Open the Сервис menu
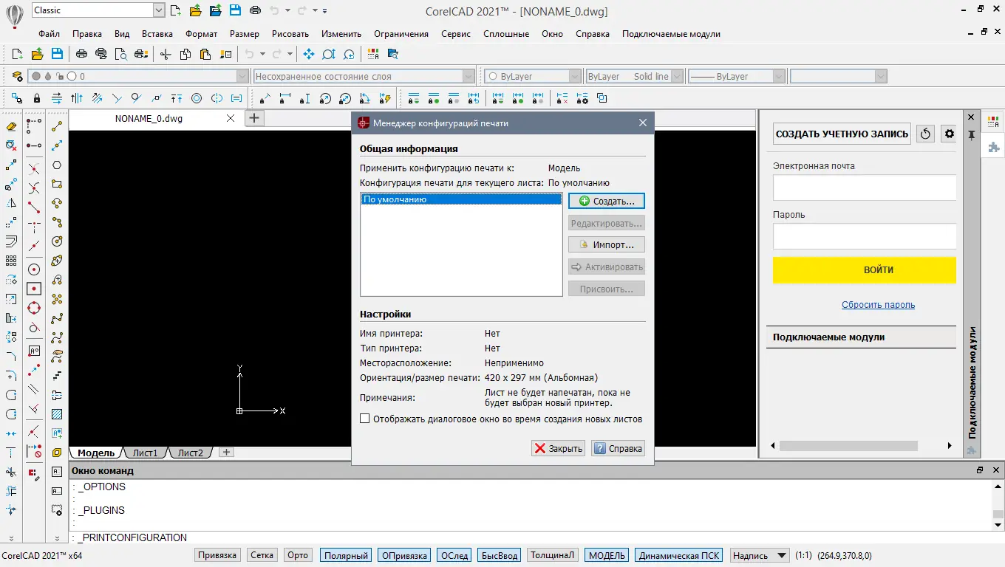The height and width of the screenshot is (567, 1005). pos(455,33)
